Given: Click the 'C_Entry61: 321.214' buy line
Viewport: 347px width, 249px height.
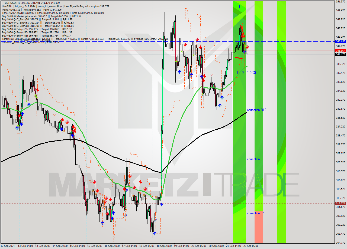Looking at the screenshot, I should pos(38,22).
